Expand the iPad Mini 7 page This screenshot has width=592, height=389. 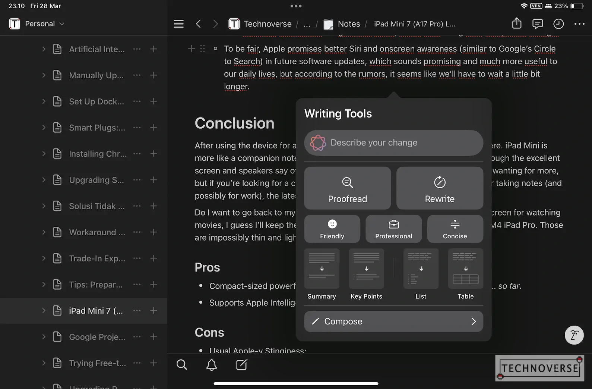point(44,311)
